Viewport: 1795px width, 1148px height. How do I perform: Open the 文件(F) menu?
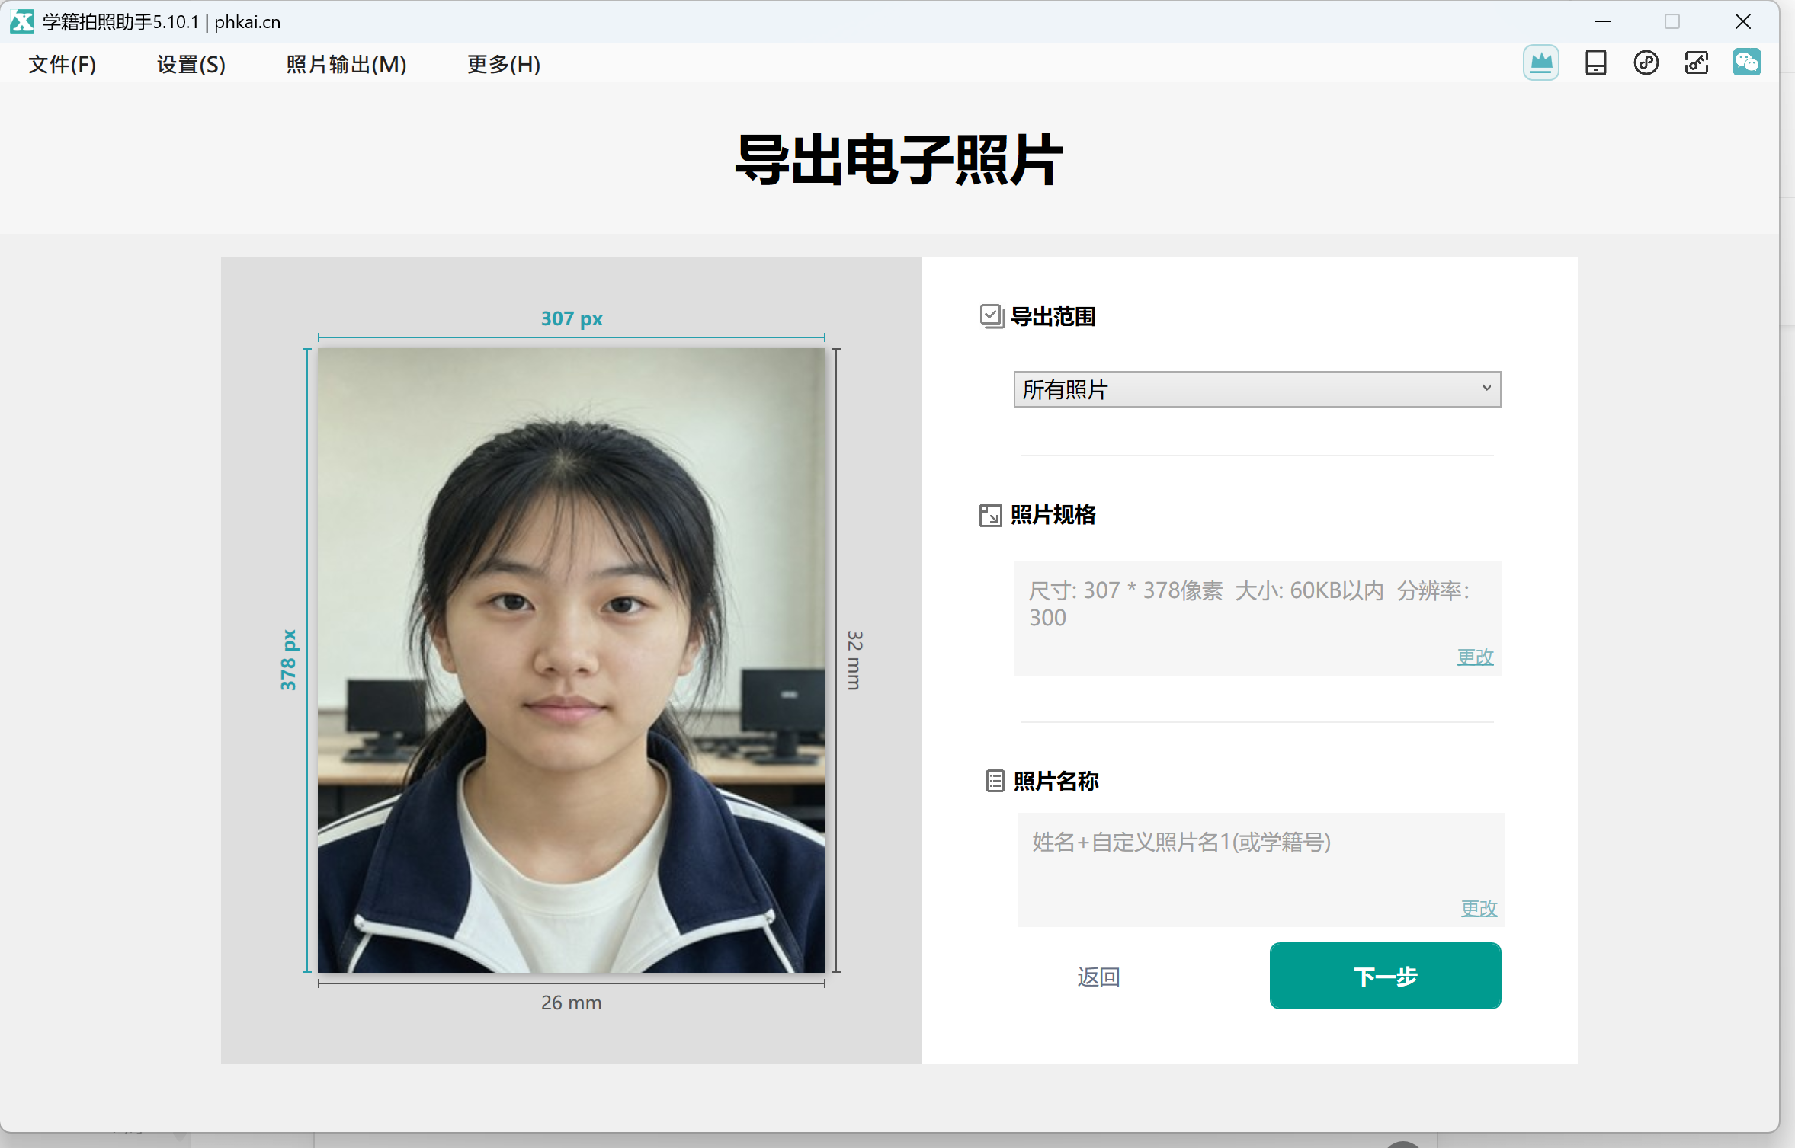62,64
